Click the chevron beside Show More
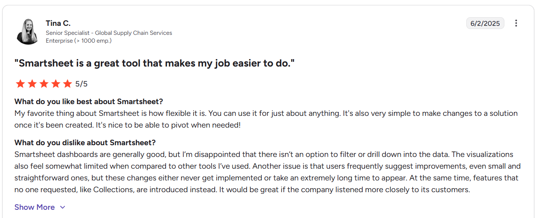 [62, 207]
